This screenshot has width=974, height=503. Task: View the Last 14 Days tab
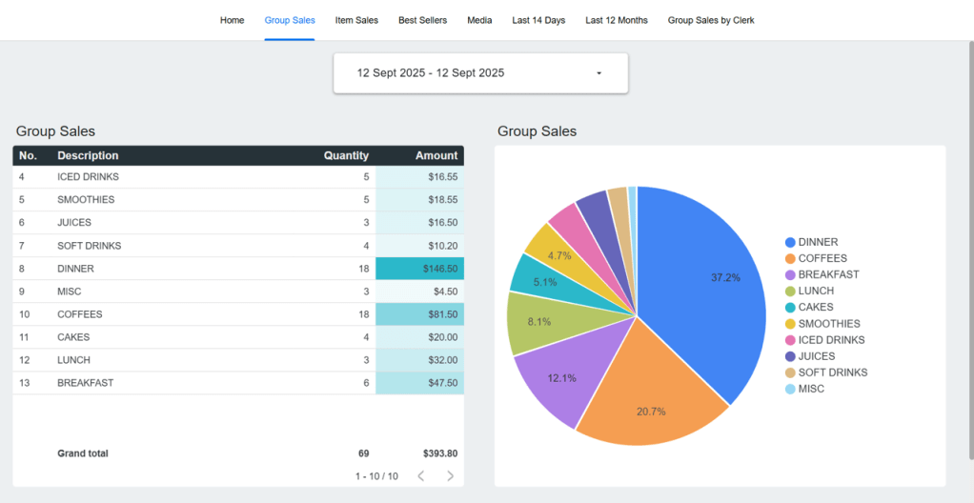538,20
